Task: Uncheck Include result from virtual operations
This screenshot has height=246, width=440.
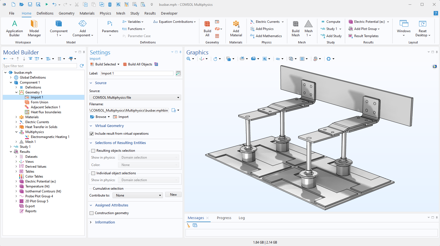Action: coord(92,134)
